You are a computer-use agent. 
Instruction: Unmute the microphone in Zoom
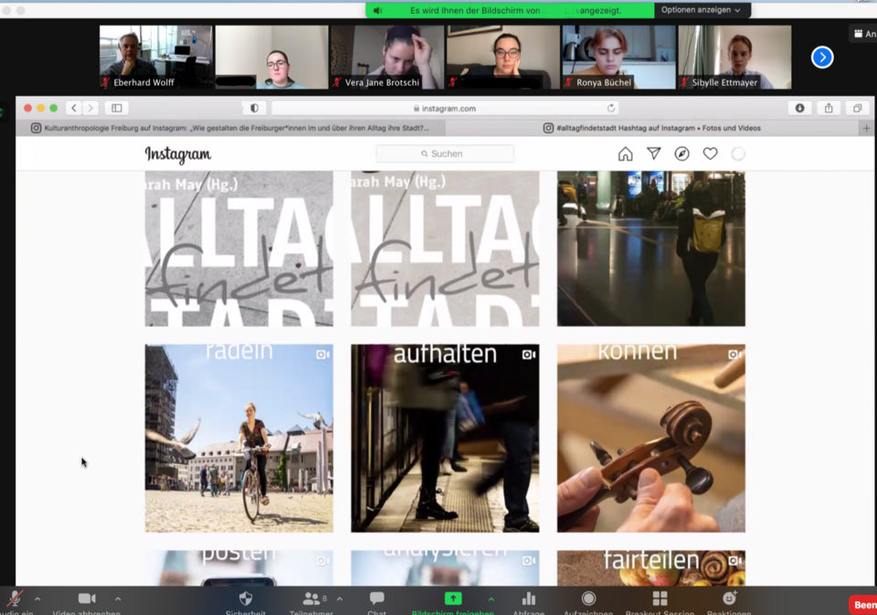pyautogui.click(x=16, y=601)
